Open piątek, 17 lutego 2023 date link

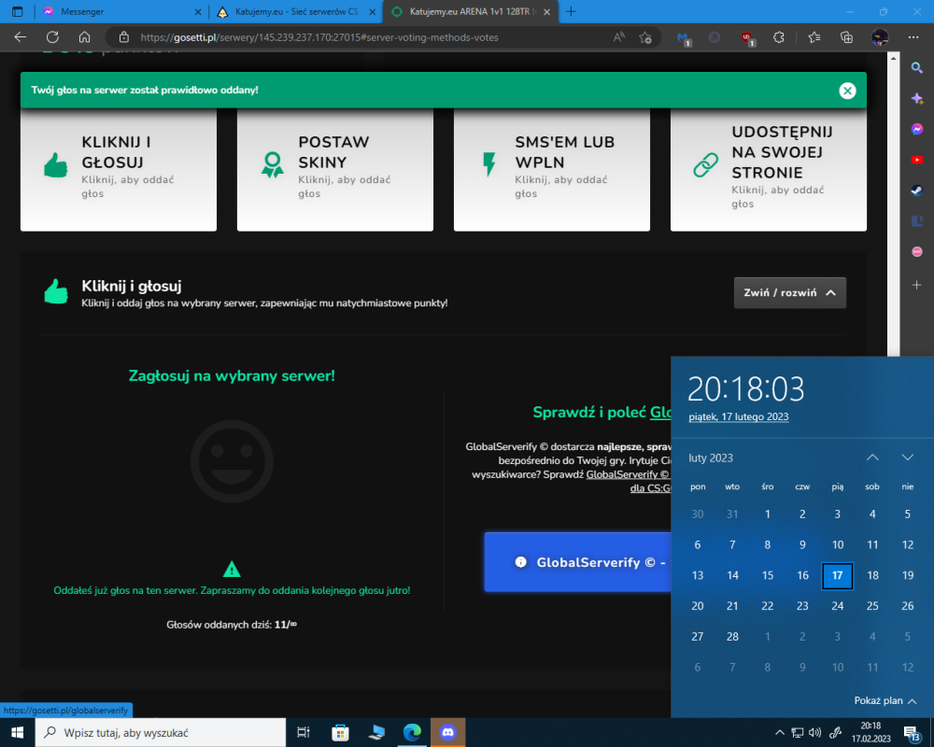[x=738, y=416]
